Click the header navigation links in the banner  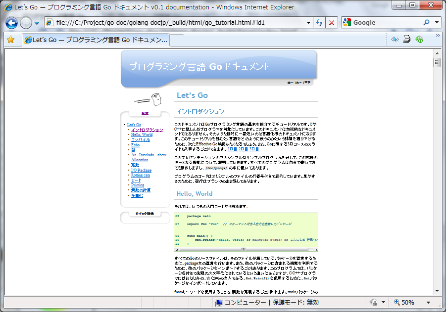[298, 83]
